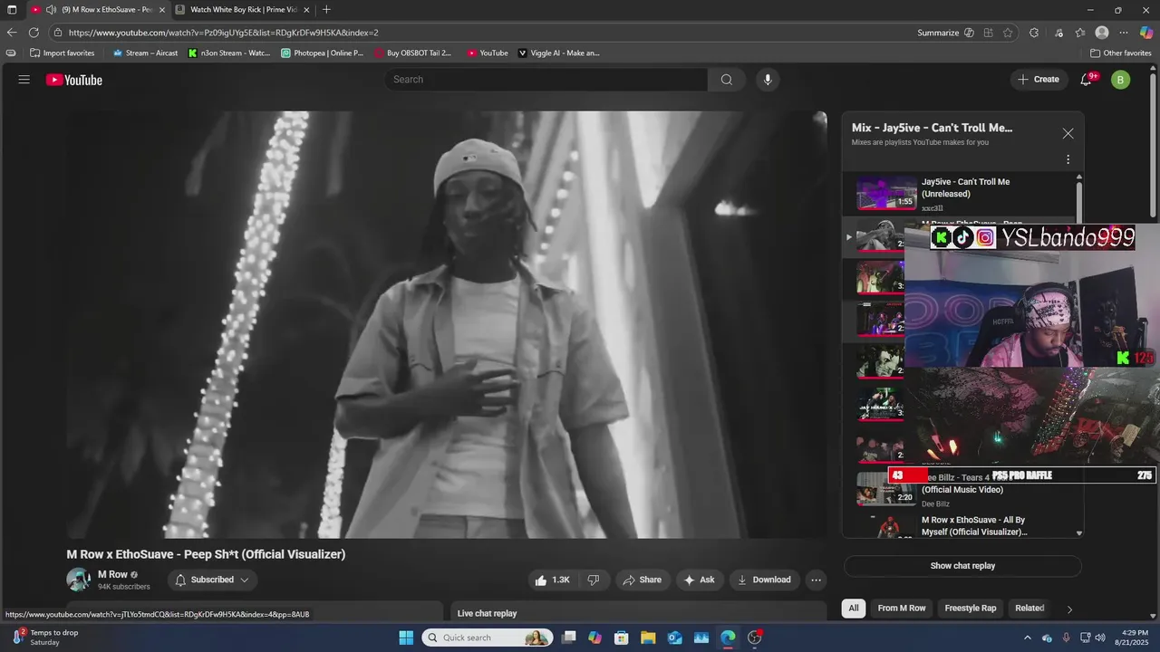Open Task View on the taskbar
The width and height of the screenshot is (1160, 652).
point(568,638)
